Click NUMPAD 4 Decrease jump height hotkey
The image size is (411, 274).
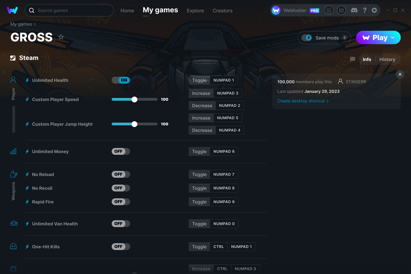click(x=229, y=130)
